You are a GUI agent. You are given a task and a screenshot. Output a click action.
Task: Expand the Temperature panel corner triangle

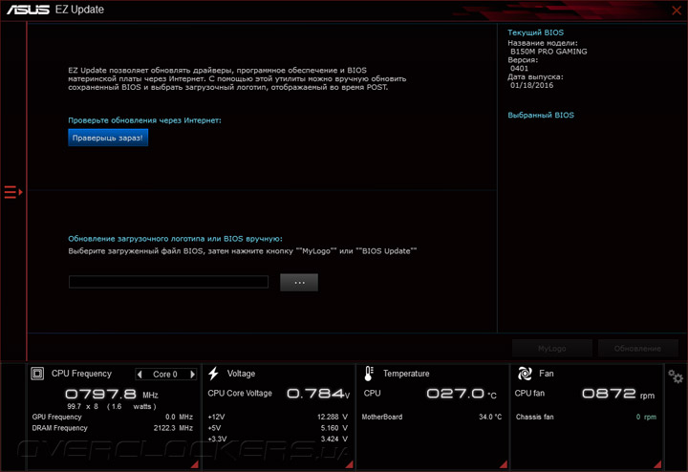pyautogui.click(x=504, y=464)
